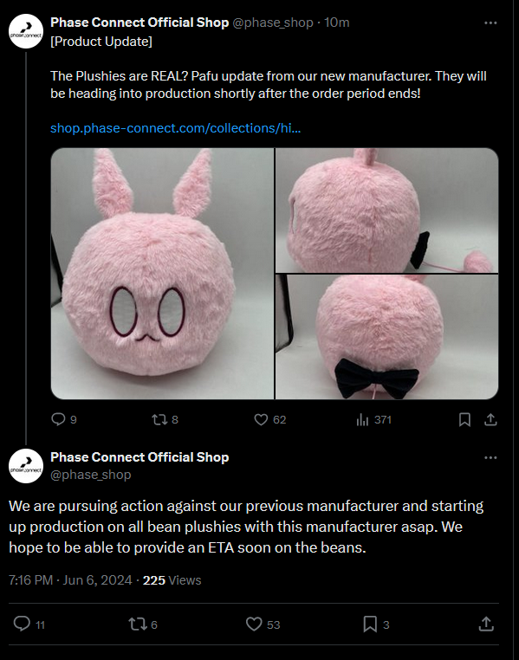Screen dimensions: 519x660
Task: Open more options on the second tweet
Action: coord(490,457)
